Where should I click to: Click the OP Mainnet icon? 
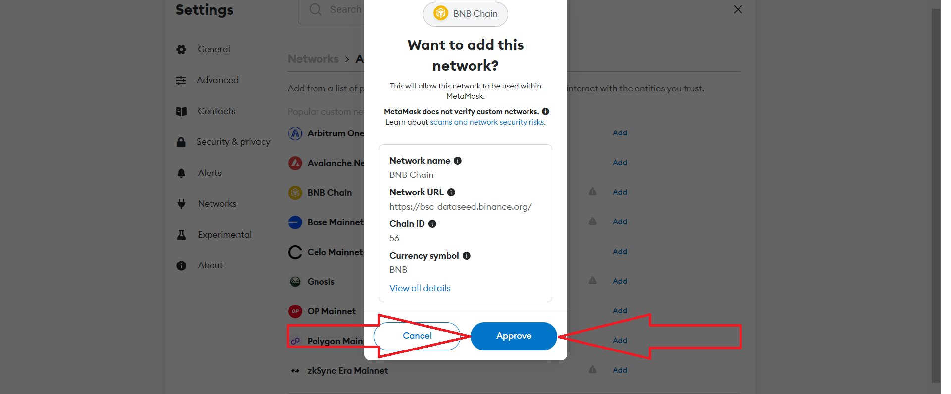[295, 311]
